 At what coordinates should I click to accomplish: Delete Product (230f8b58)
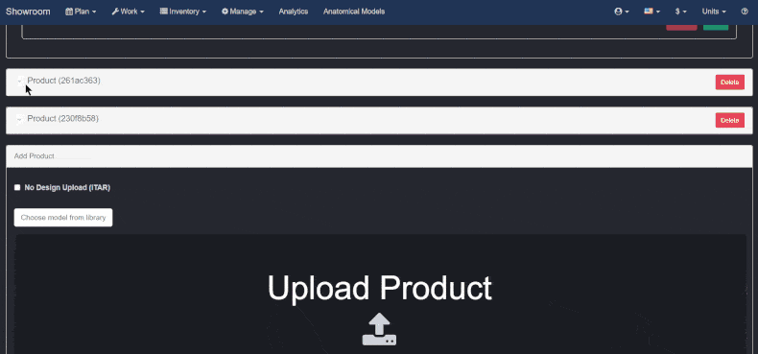click(730, 121)
